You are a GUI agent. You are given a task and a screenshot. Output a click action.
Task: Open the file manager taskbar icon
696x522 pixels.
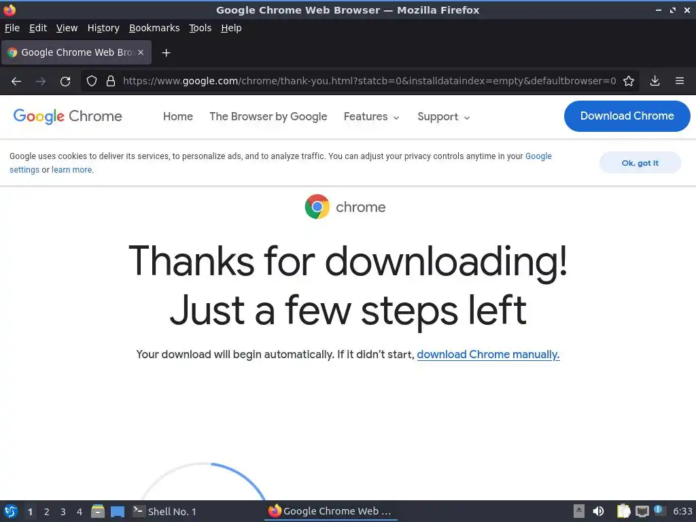[x=98, y=511]
